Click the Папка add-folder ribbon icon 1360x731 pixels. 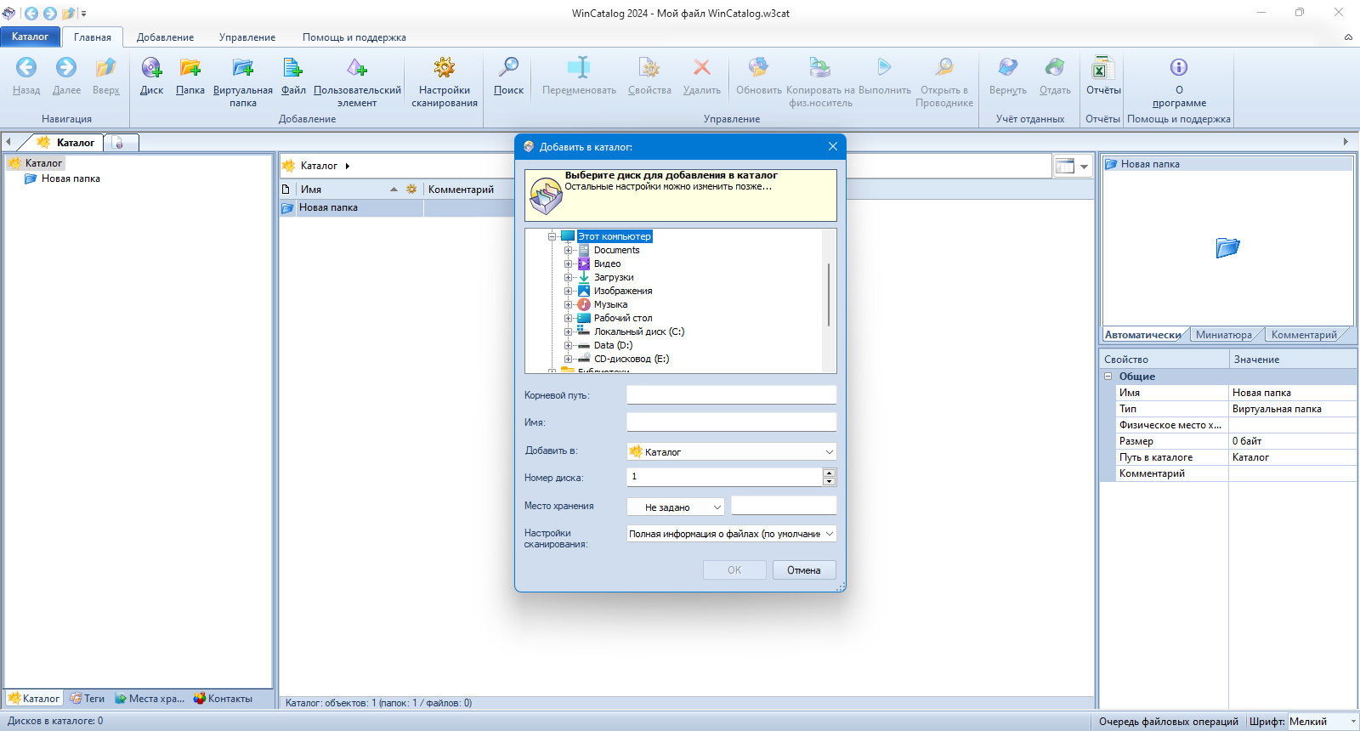point(190,68)
